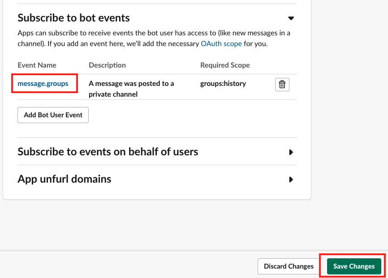The height and width of the screenshot is (278, 388).
Task: Collapse Subscribe to bot events arrow
Action: pos(291,18)
